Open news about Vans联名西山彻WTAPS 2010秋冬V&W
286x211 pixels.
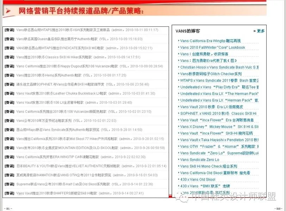(63, 30)
